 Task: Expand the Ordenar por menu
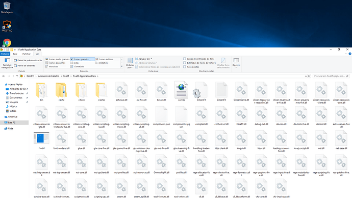tap(130, 63)
